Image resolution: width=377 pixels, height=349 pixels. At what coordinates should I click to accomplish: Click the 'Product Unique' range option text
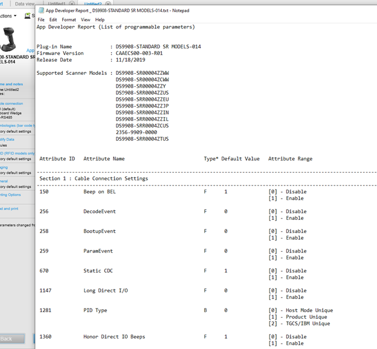pos(306,317)
